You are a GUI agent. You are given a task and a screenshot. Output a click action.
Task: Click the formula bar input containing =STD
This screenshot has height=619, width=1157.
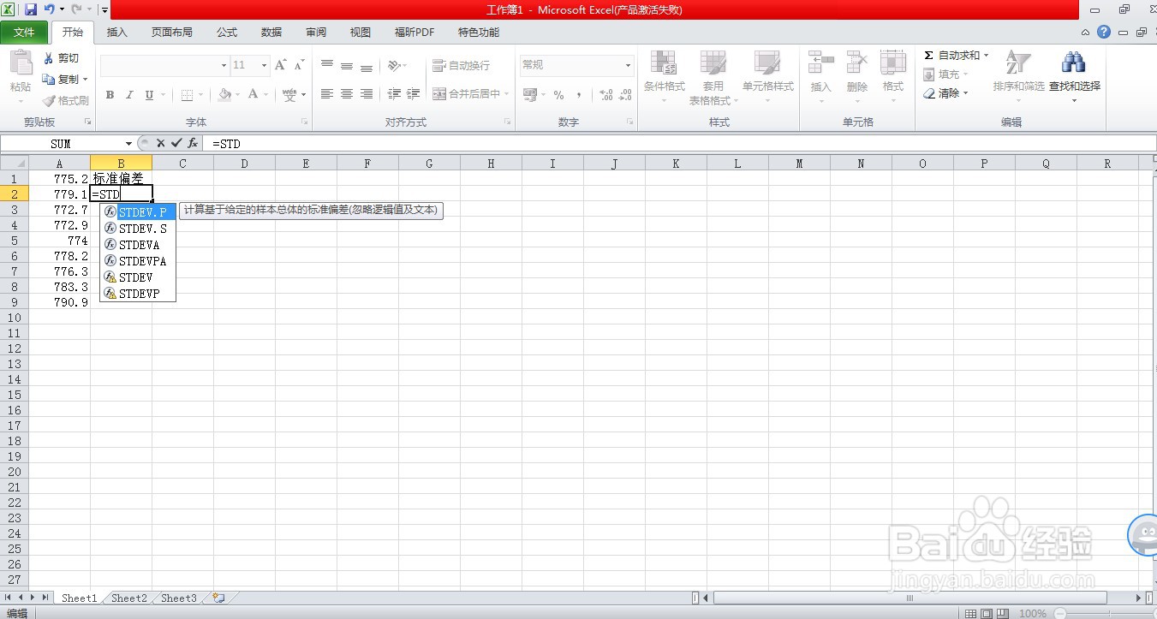click(679, 144)
